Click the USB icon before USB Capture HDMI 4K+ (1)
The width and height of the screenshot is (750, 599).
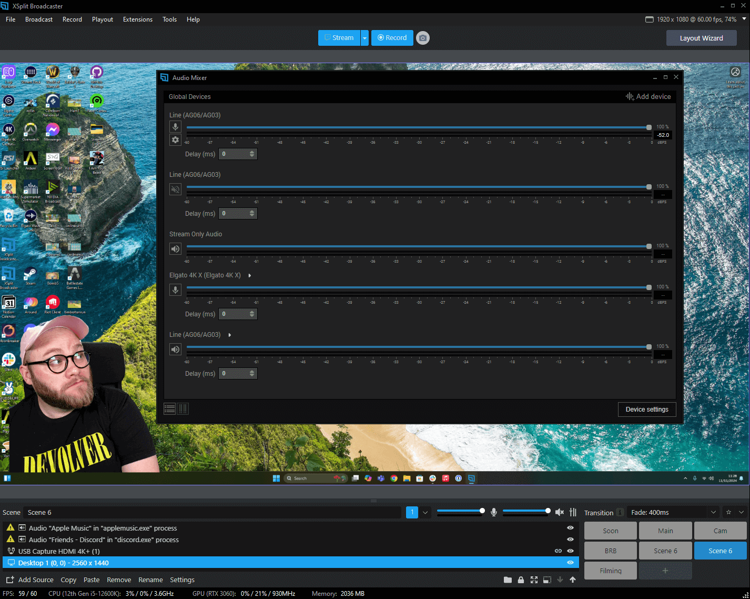11,551
